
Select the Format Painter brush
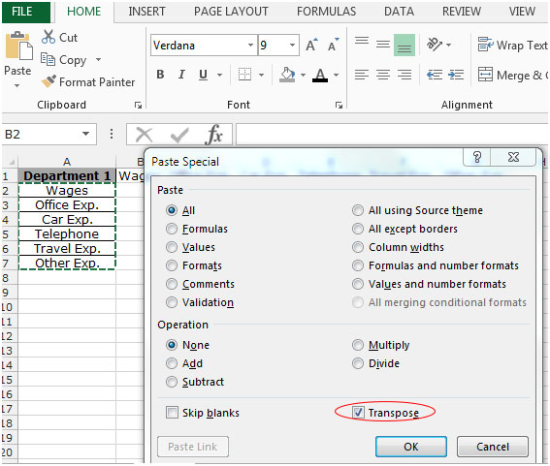[49, 81]
